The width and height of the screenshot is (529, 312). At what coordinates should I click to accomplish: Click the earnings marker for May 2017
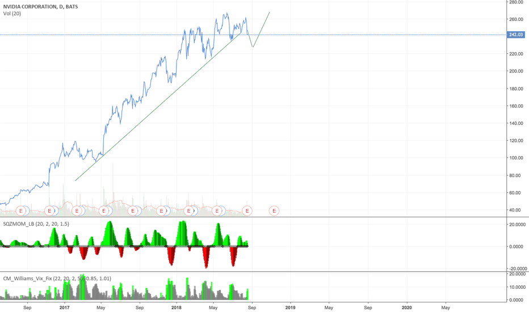tap(104, 211)
